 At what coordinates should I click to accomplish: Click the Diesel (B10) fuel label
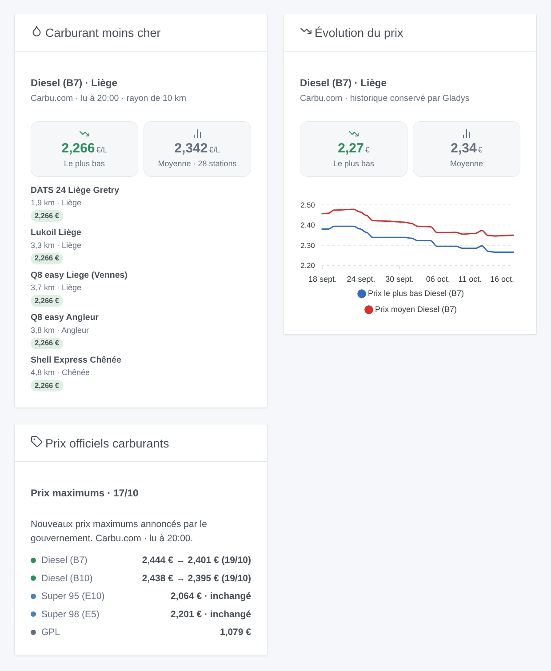click(67, 578)
